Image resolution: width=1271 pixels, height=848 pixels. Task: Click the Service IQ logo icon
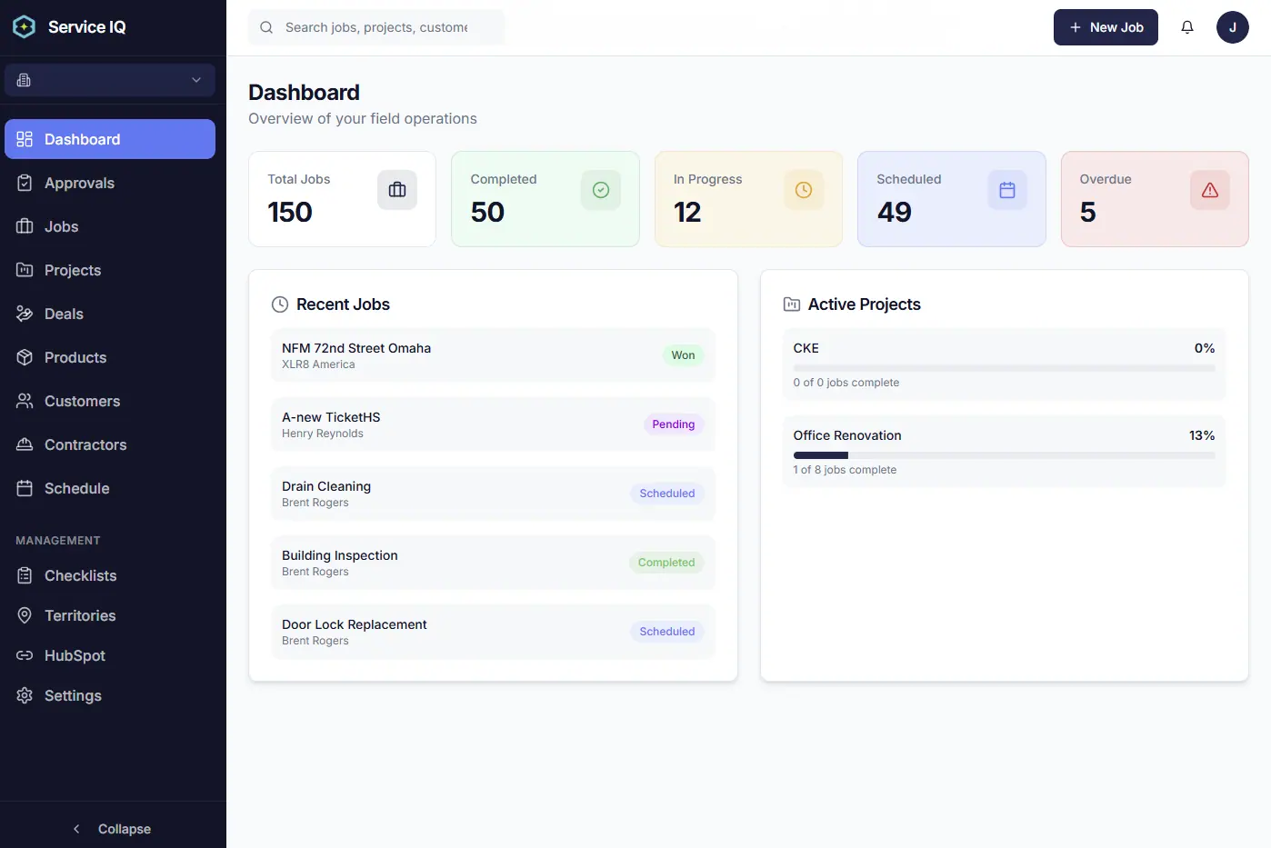[25, 27]
